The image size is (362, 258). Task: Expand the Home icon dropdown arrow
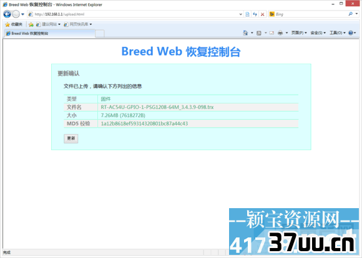[x=252, y=33]
